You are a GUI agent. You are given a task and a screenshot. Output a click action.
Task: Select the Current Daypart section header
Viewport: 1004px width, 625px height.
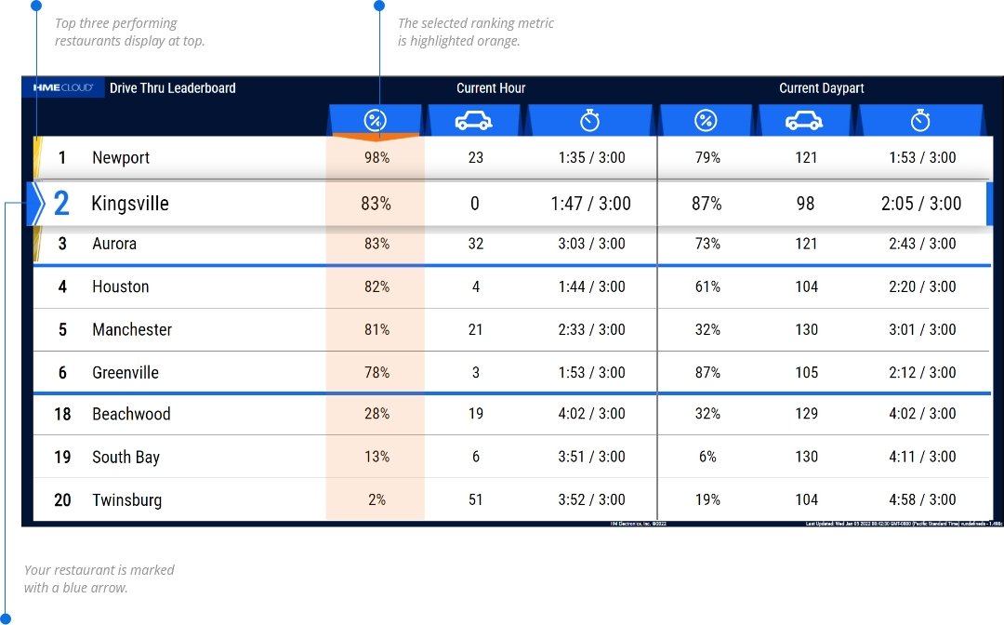pyautogui.click(x=821, y=88)
